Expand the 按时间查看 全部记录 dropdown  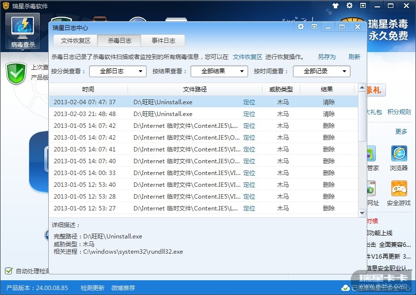pyautogui.click(x=321, y=71)
